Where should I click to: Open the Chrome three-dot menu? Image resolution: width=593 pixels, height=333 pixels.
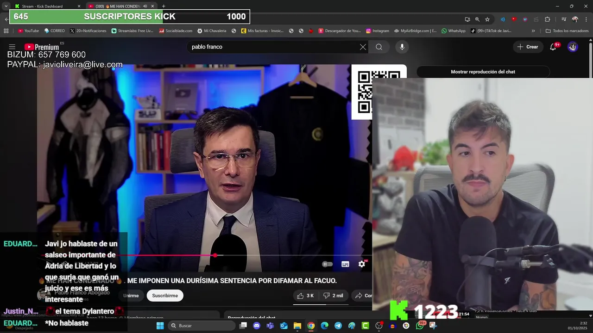(x=586, y=19)
